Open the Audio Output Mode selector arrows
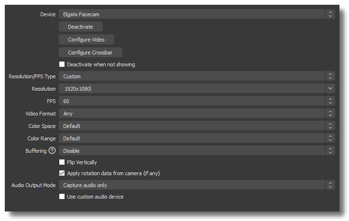 pos(330,185)
